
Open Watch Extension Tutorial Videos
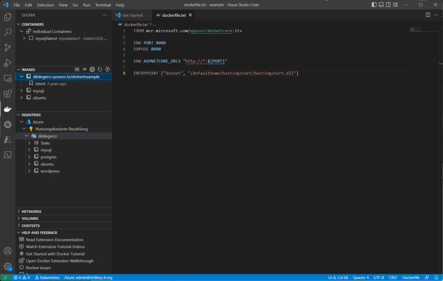pos(55,247)
